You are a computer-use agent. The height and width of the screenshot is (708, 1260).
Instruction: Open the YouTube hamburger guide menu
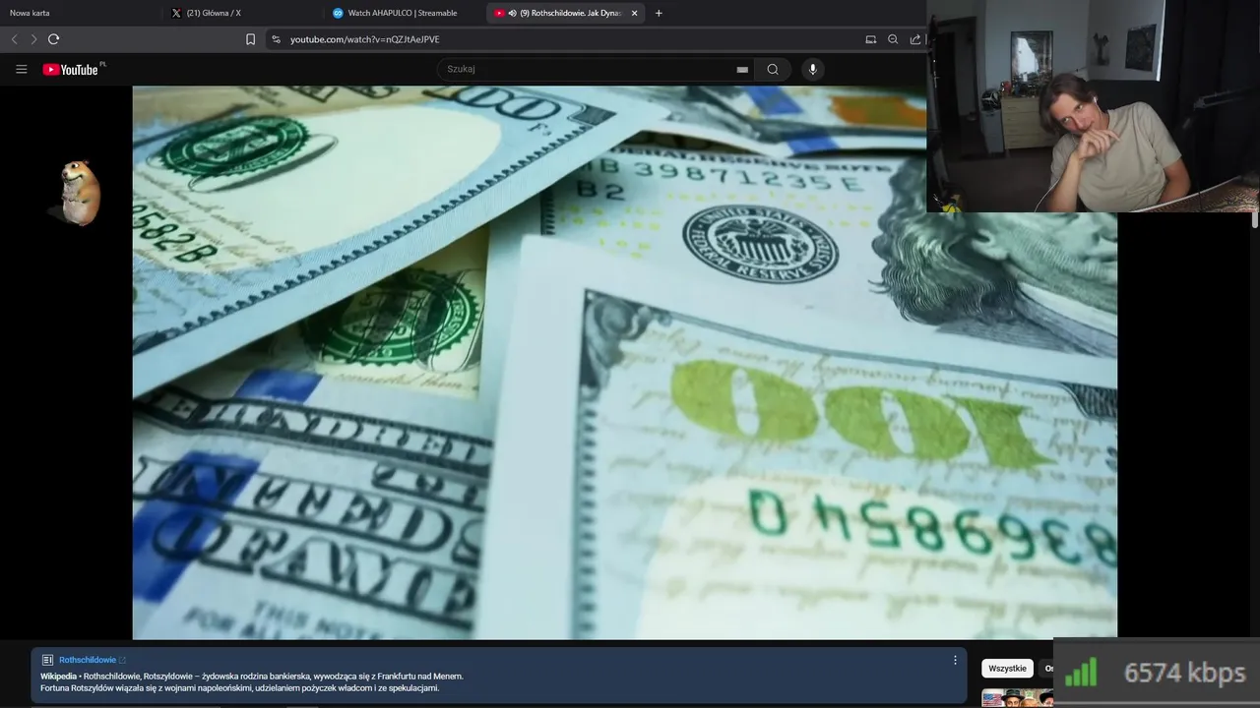pyautogui.click(x=21, y=69)
